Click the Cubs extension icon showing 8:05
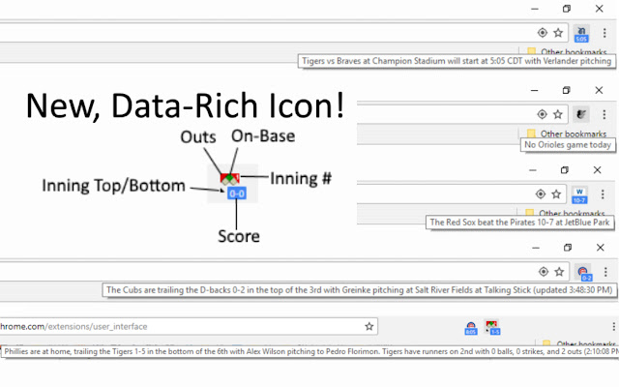 [x=471, y=328]
